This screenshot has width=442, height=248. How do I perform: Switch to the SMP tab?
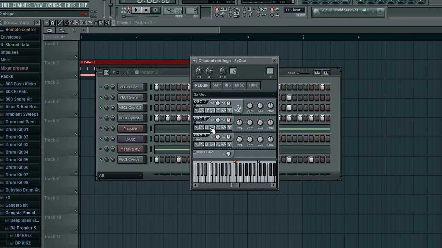pyautogui.click(x=217, y=85)
